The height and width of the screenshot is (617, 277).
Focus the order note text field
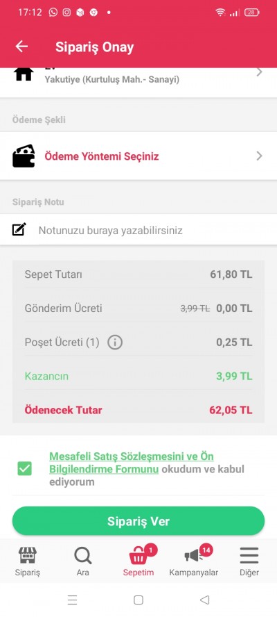138,230
